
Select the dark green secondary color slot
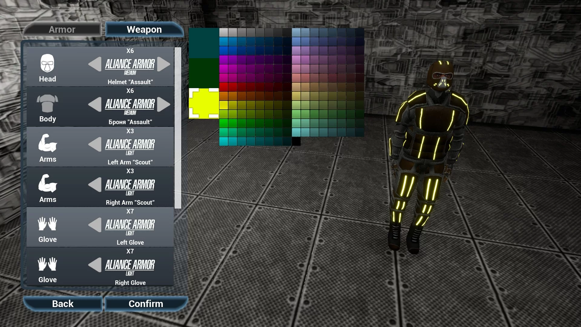pyautogui.click(x=204, y=73)
